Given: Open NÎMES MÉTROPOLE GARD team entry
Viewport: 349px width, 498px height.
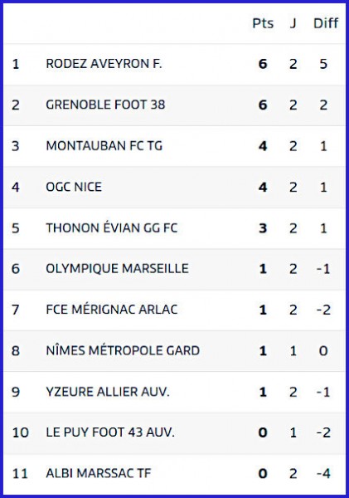Looking at the screenshot, I should [123, 350].
